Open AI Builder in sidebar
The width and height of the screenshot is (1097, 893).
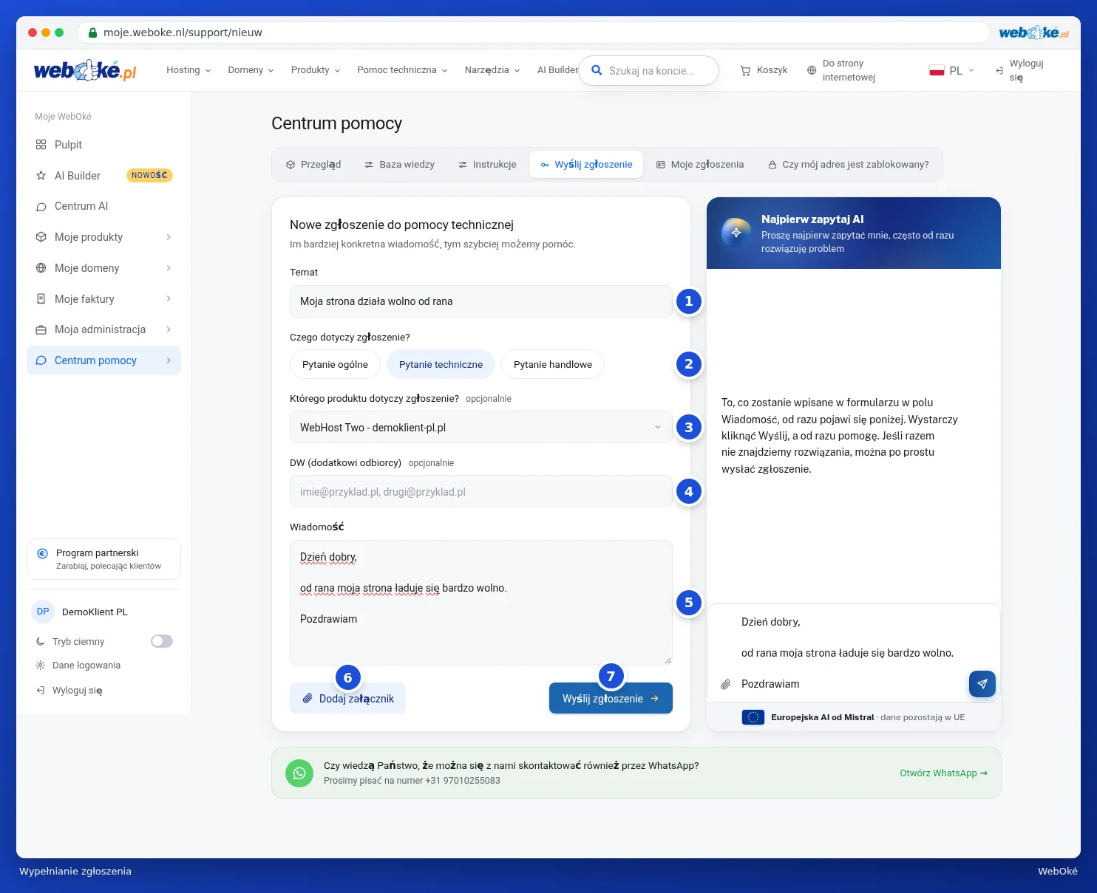tap(103, 176)
